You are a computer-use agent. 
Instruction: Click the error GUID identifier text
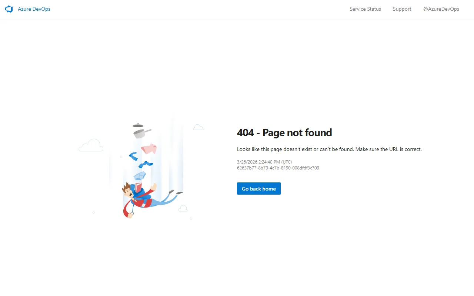point(278,168)
